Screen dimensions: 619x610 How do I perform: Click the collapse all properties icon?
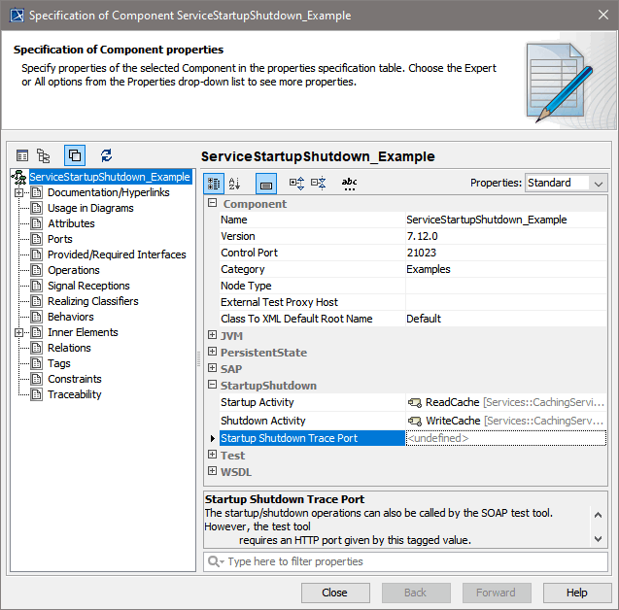(x=319, y=183)
